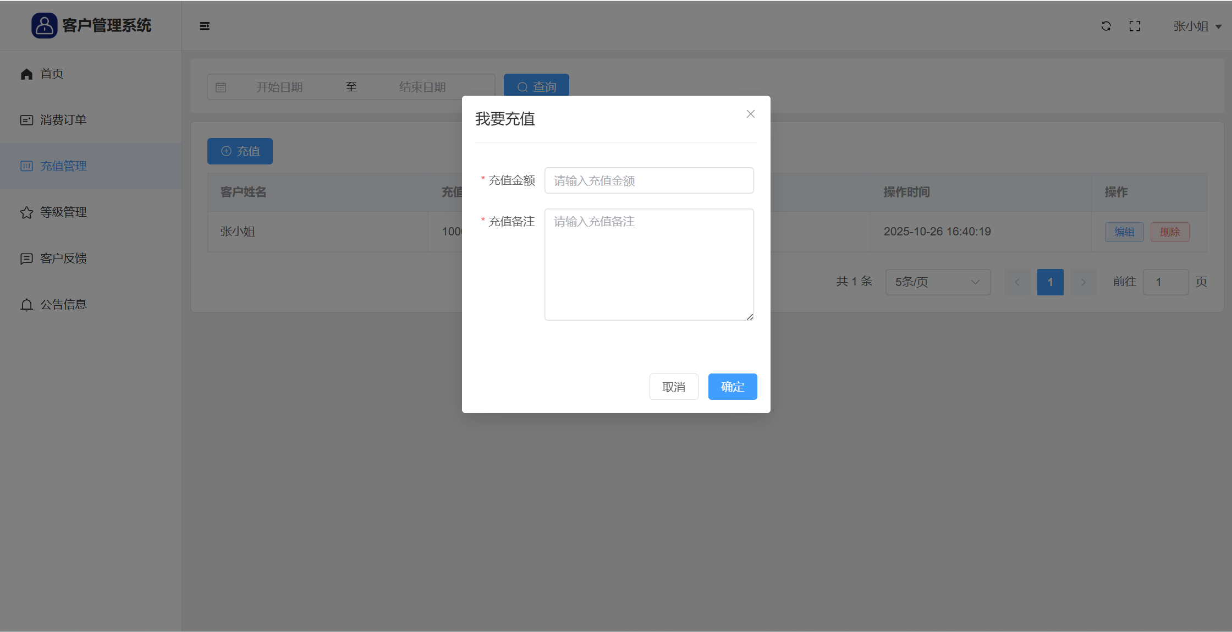Open 客户反馈 menu item
Image resolution: width=1232 pixels, height=632 pixels.
point(63,259)
